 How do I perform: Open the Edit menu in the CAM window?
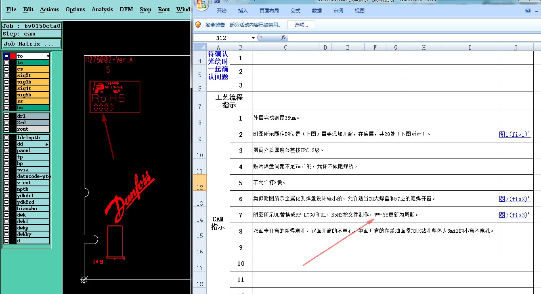28,9
